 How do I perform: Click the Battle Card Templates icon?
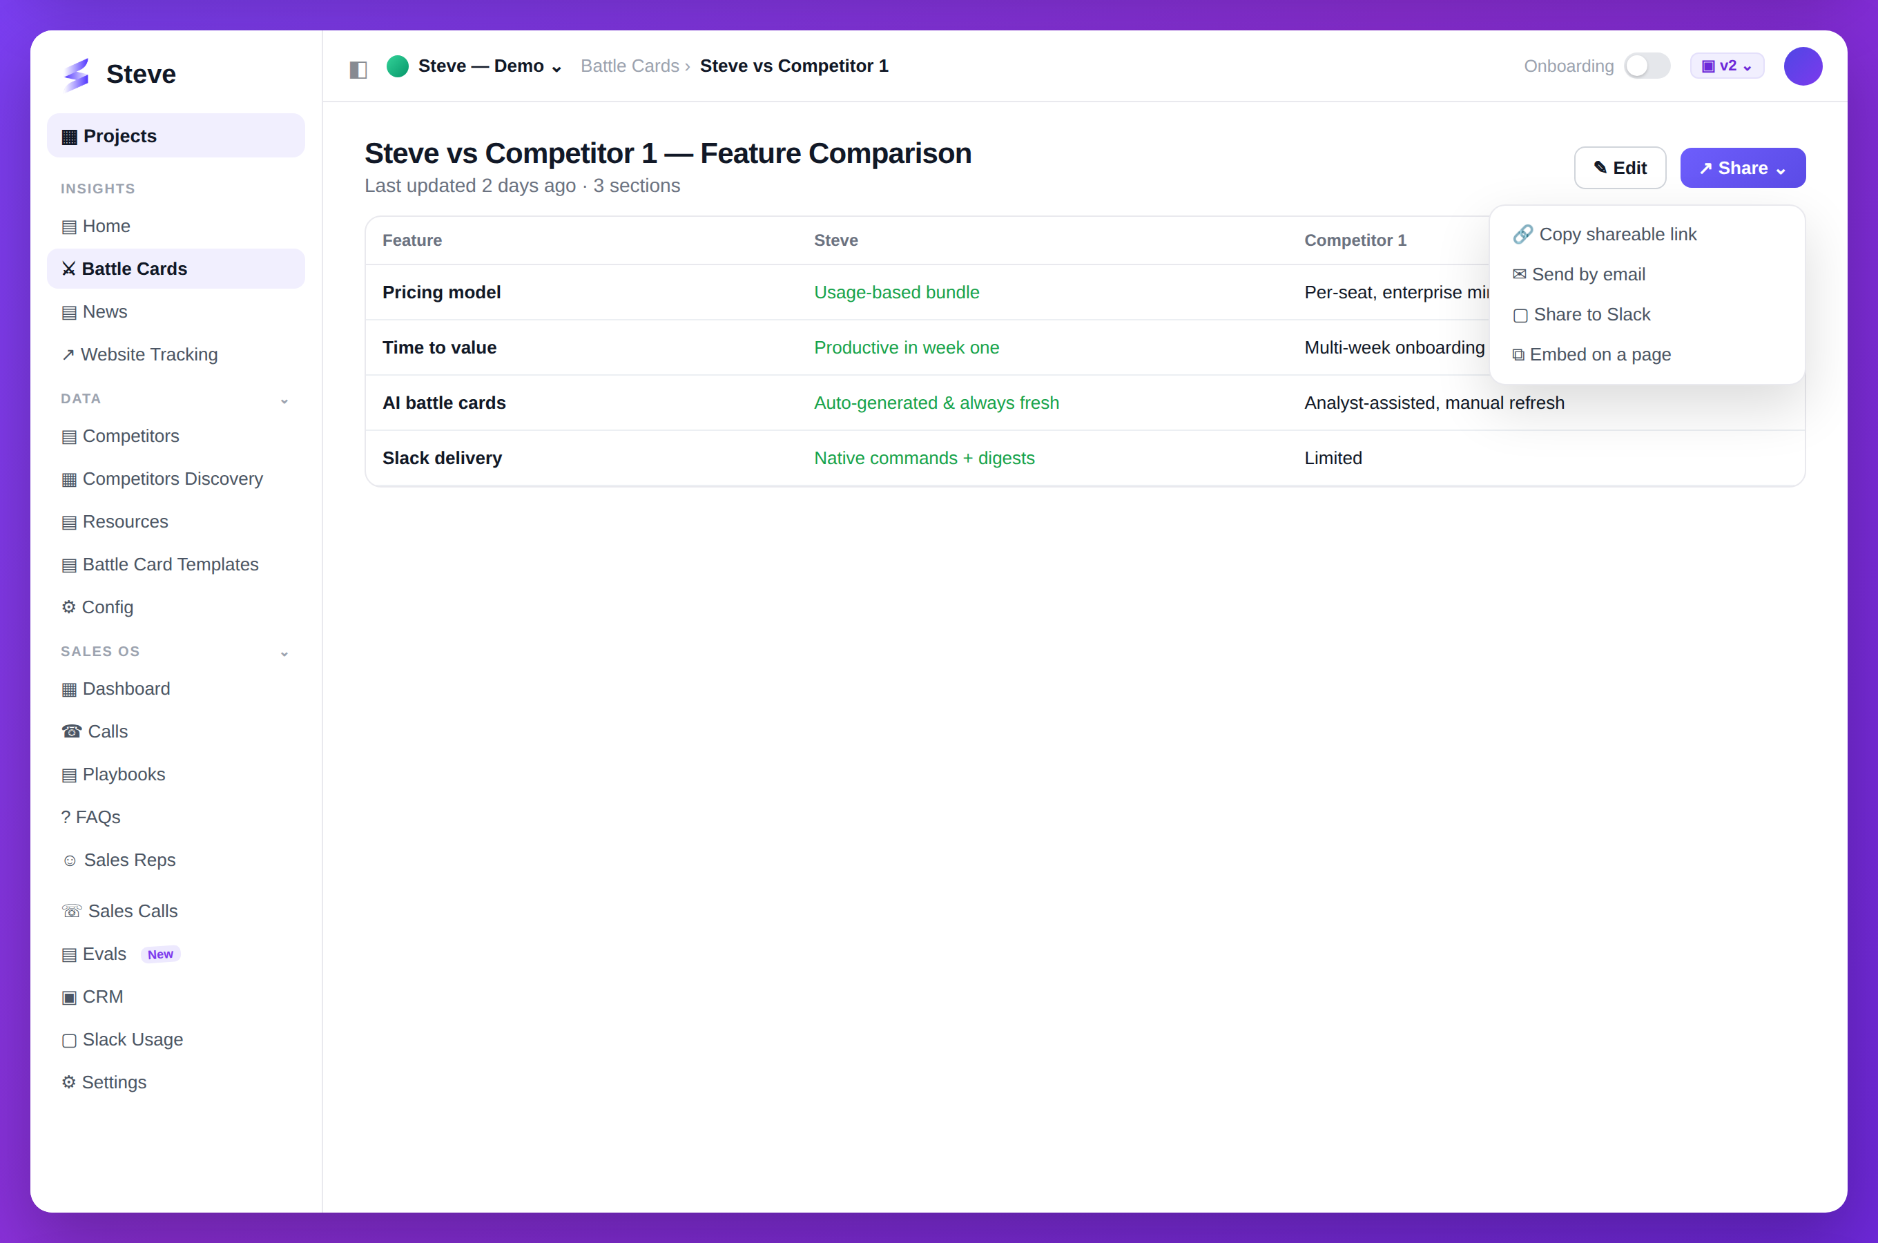point(69,565)
